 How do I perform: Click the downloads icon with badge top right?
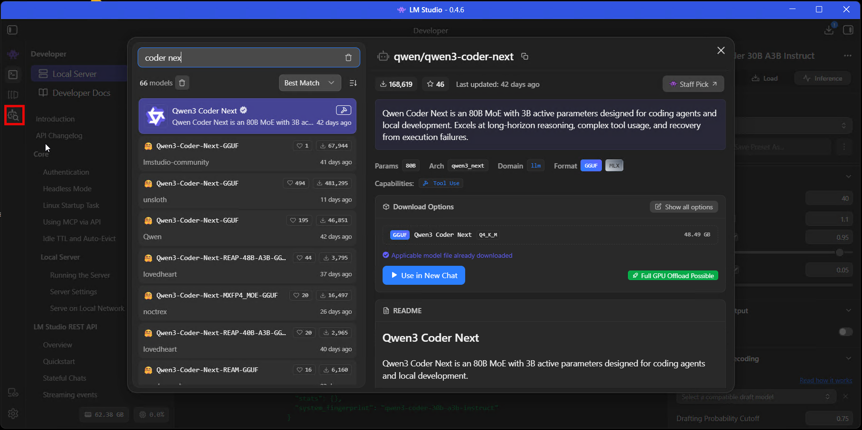click(829, 29)
